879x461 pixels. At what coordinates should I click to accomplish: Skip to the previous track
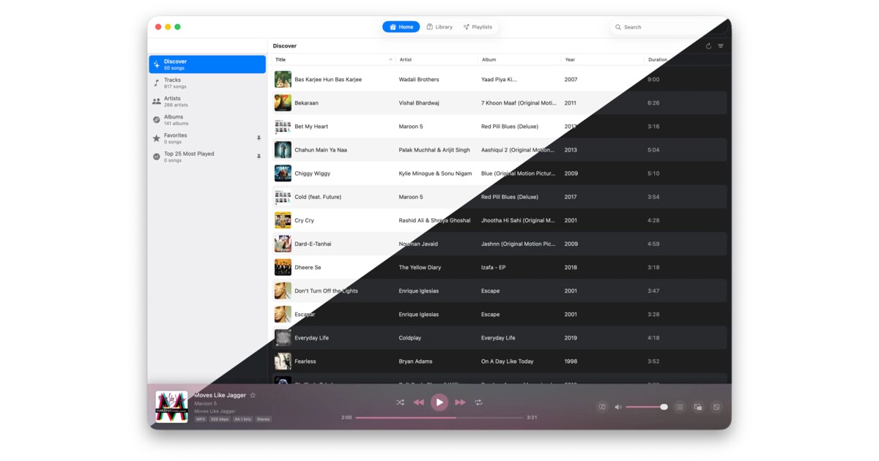(418, 402)
